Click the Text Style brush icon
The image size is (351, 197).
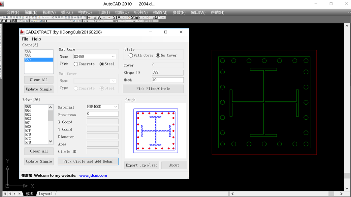tap(89, 17)
